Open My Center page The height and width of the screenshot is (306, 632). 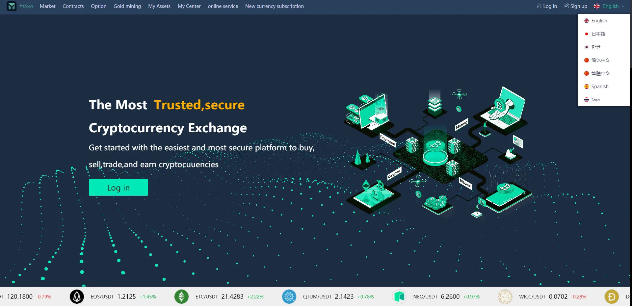189,6
